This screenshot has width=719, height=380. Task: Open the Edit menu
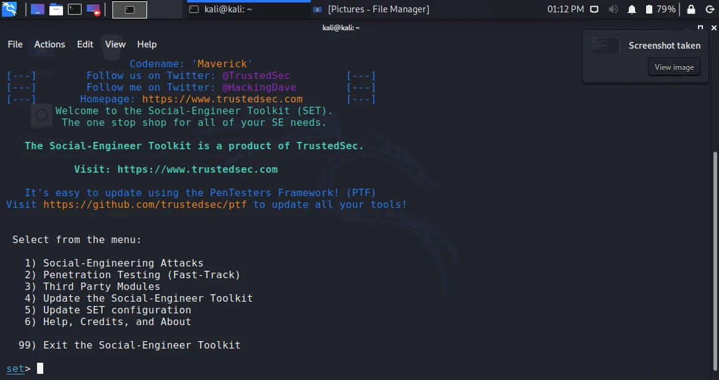(85, 44)
